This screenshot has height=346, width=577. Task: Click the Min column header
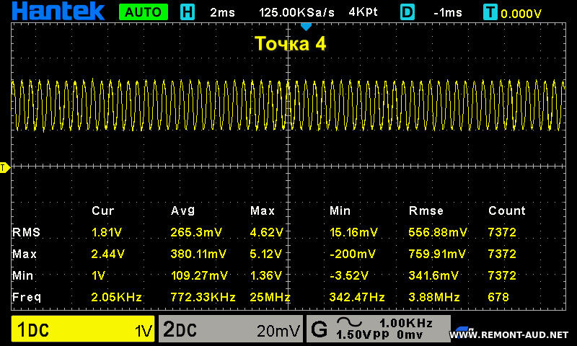click(x=340, y=210)
